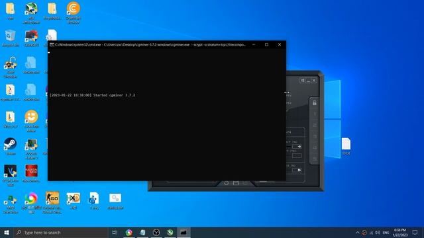Select the 1.txt file on the desktop
Screen dimensions: 424x238
pos(346,146)
